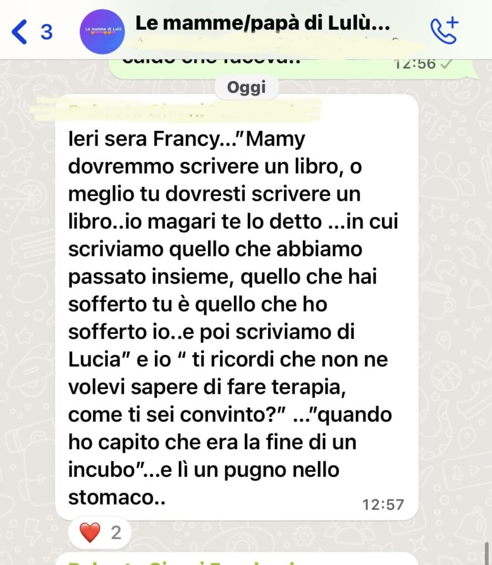Screen dimensions: 492x565
Task: Click the chat scrollbar indicator at bottom right
Action: click(x=488, y=553)
